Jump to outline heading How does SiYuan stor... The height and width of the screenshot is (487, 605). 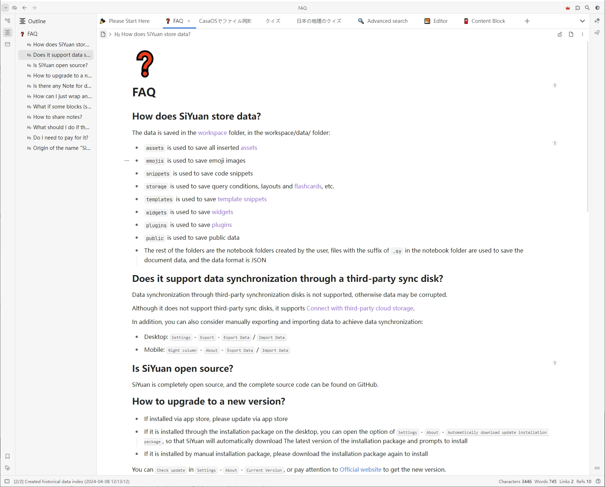click(x=56, y=45)
